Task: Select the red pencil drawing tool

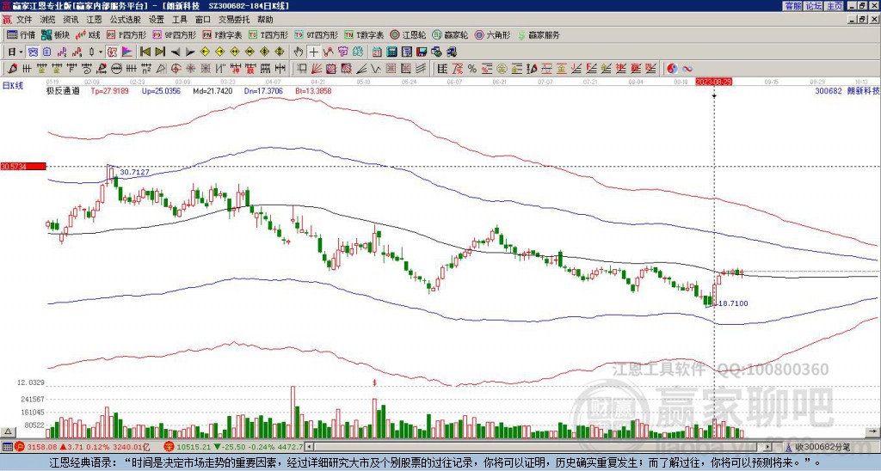Action: [11, 69]
